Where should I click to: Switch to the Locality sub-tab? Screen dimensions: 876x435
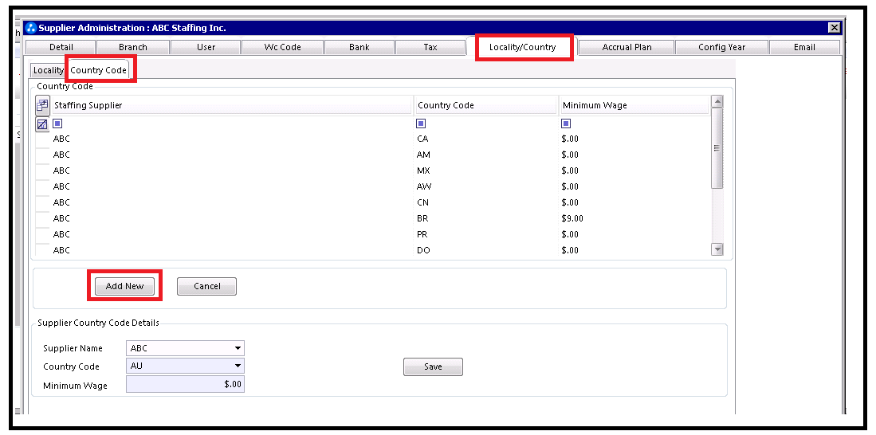point(48,70)
